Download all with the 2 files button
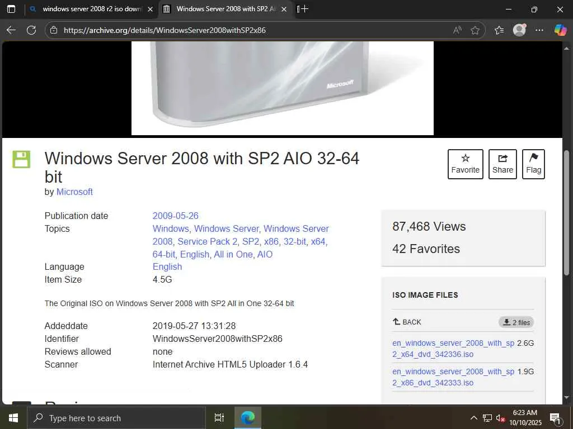This screenshot has height=429, width=573. tap(516, 322)
